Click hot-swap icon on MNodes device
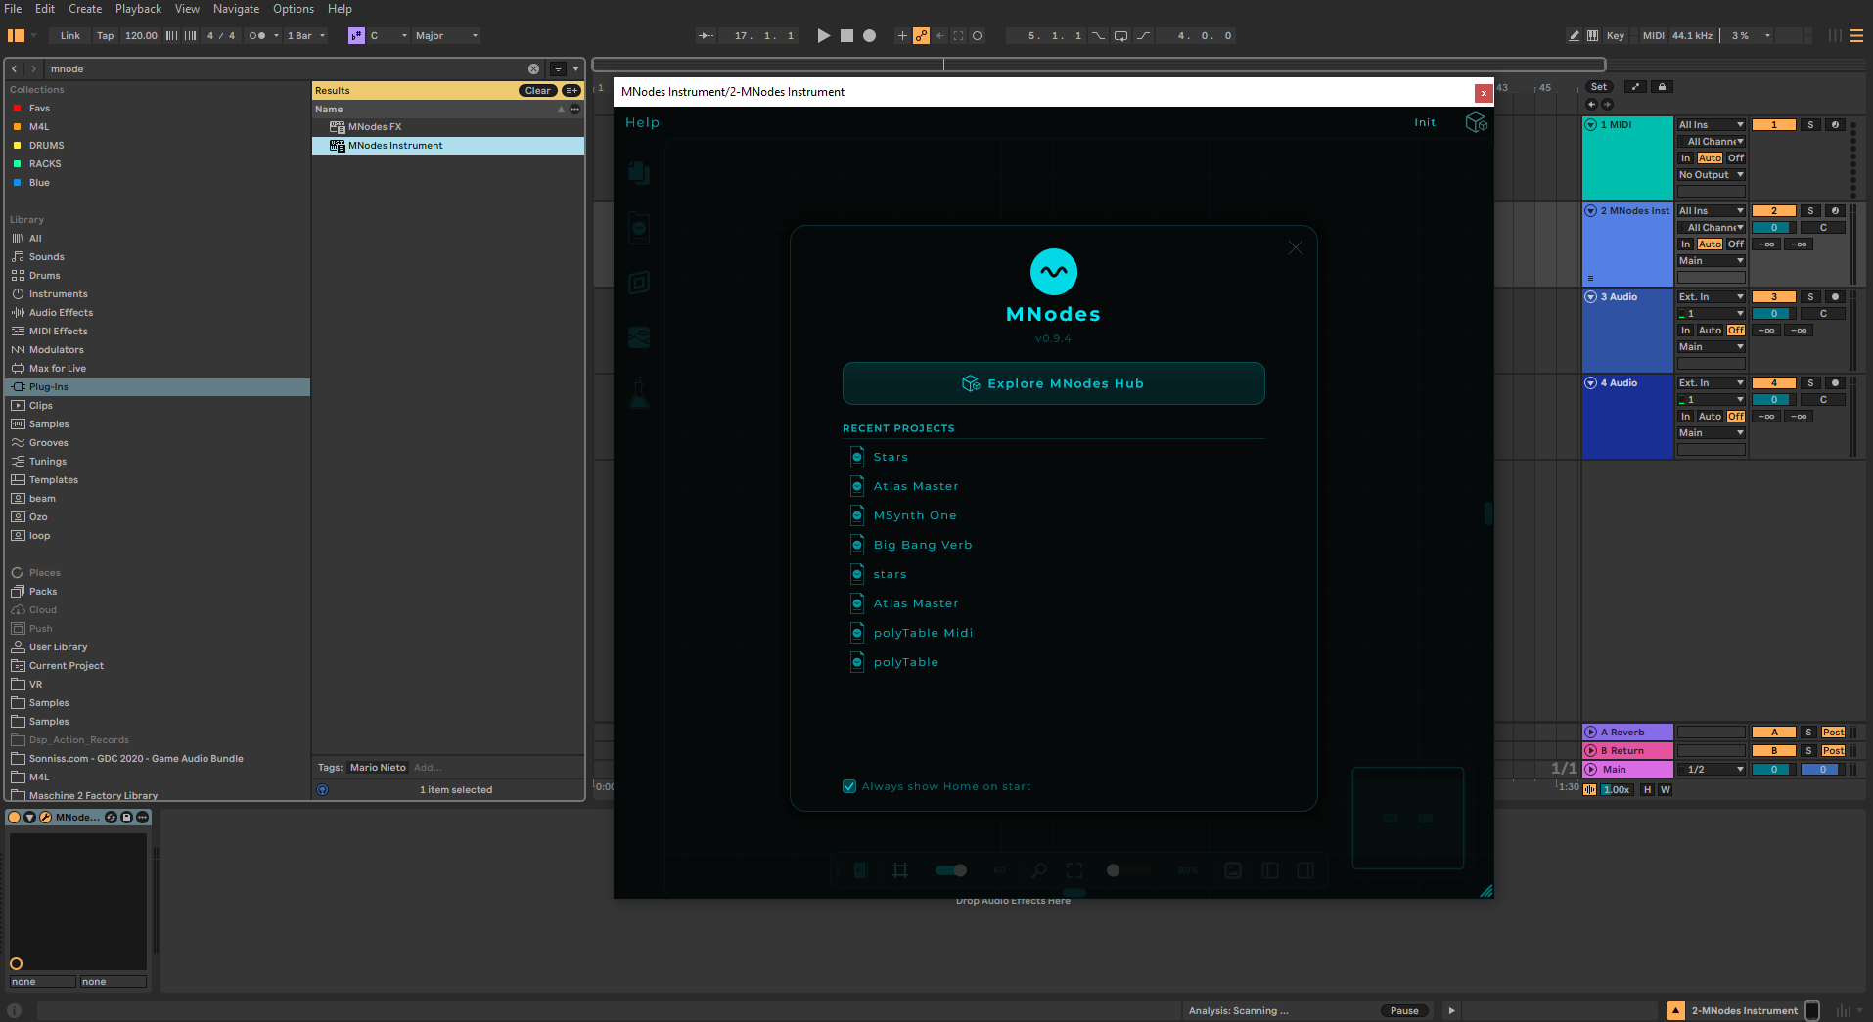The height and width of the screenshot is (1022, 1873). (111, 818)
